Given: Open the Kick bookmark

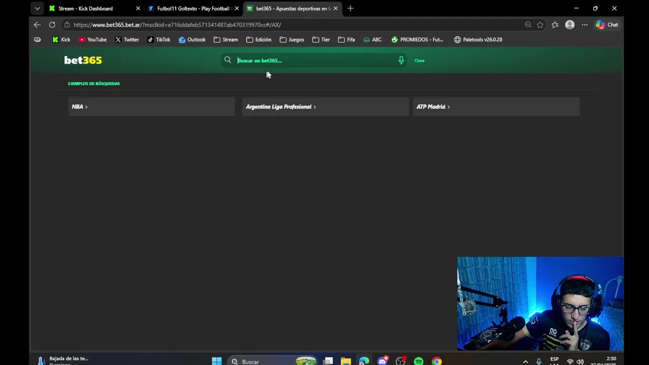Looking at the screenshot, I should pyautogui.click(x=61, y=40).
